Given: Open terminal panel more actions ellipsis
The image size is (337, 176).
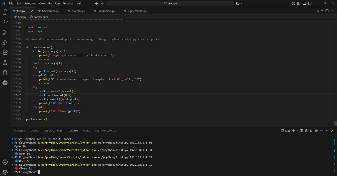Looking at the screenshot, I should tap(322, 131).
